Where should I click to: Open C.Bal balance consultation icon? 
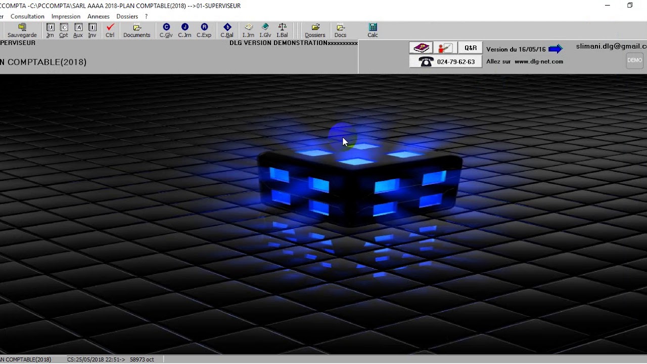click(x=227, y=30)
